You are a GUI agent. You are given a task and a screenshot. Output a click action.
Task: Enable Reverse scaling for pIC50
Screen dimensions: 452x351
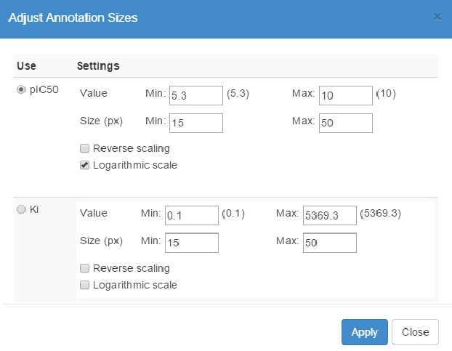pyautogui.click(x=84, y=148)
